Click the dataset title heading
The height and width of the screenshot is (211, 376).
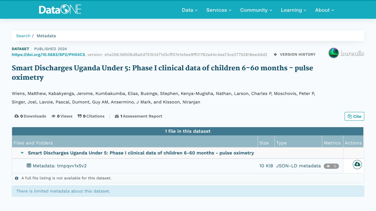point(162,73)
